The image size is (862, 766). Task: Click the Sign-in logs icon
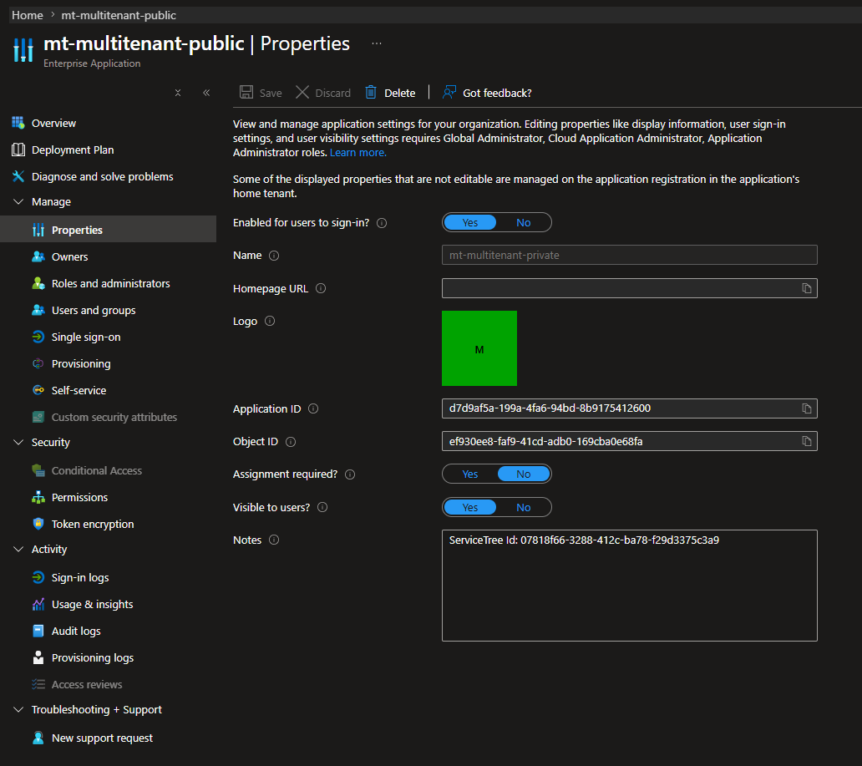click(38, 577)
